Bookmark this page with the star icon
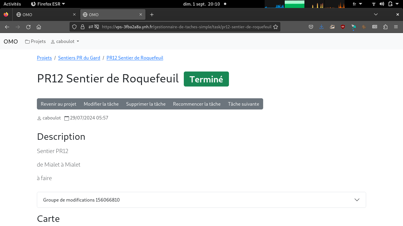The image size is (403, 226). [x=276, y=27]
